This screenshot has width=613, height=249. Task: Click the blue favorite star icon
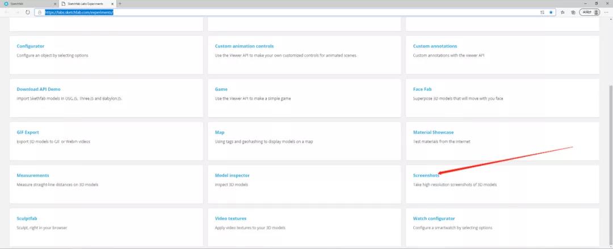pos(551,12)
